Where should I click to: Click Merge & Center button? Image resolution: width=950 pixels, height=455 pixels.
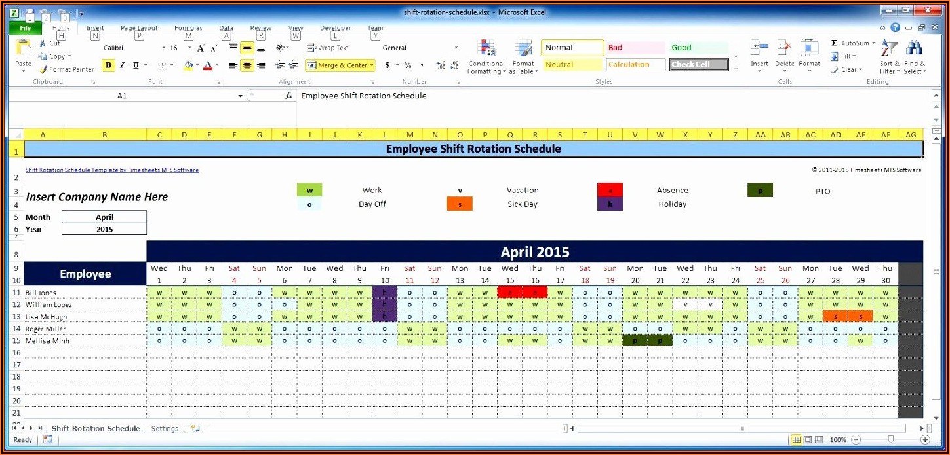(337, 65)
